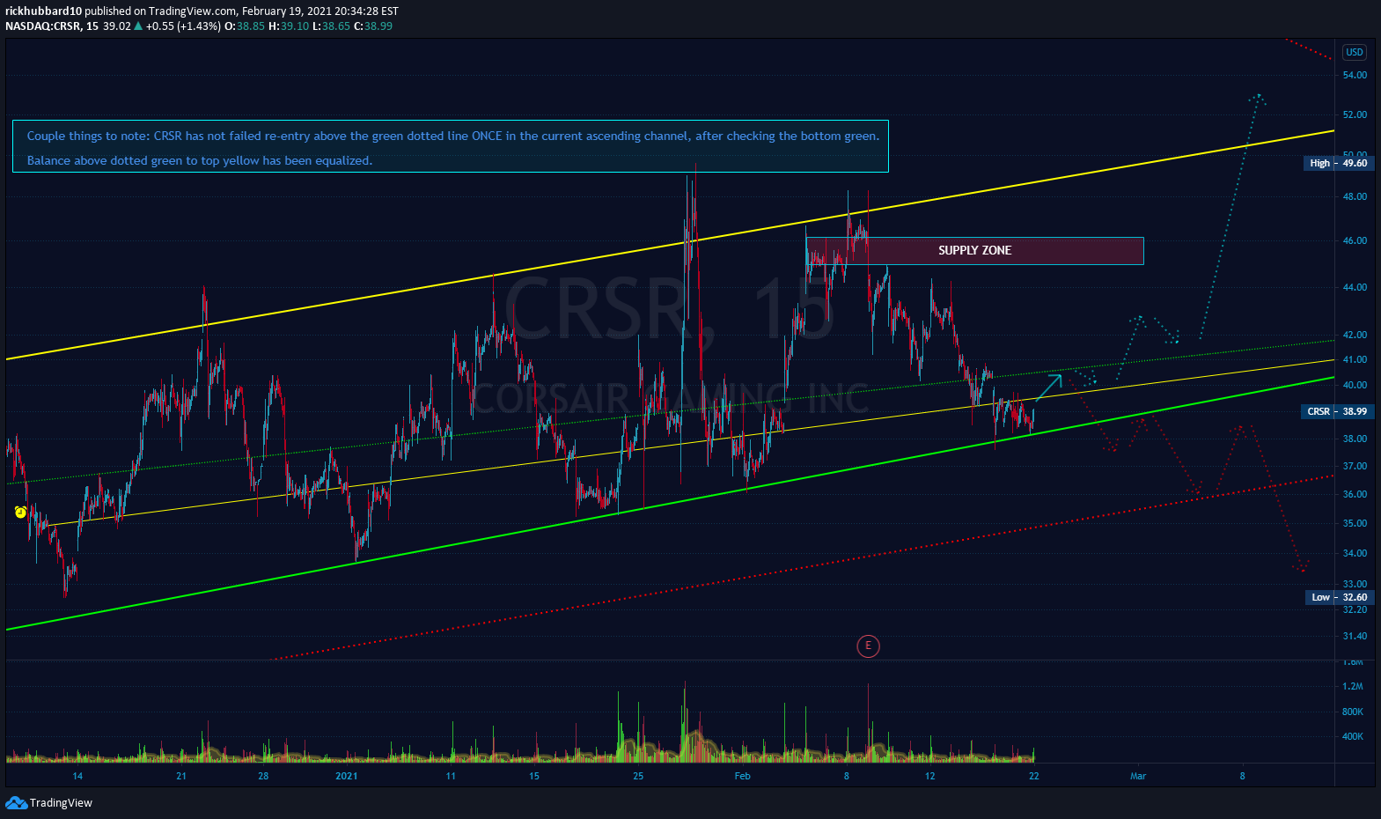The width and height of the screenshot is (1381, 819).
Task: Click the 25 date label on time axis
Action: pyautogui.click(x=638, y=776)
